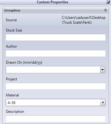This screenshot has width=111, height=124.
Task: Click inside the Drawn On date box
Action: point(53,70)
